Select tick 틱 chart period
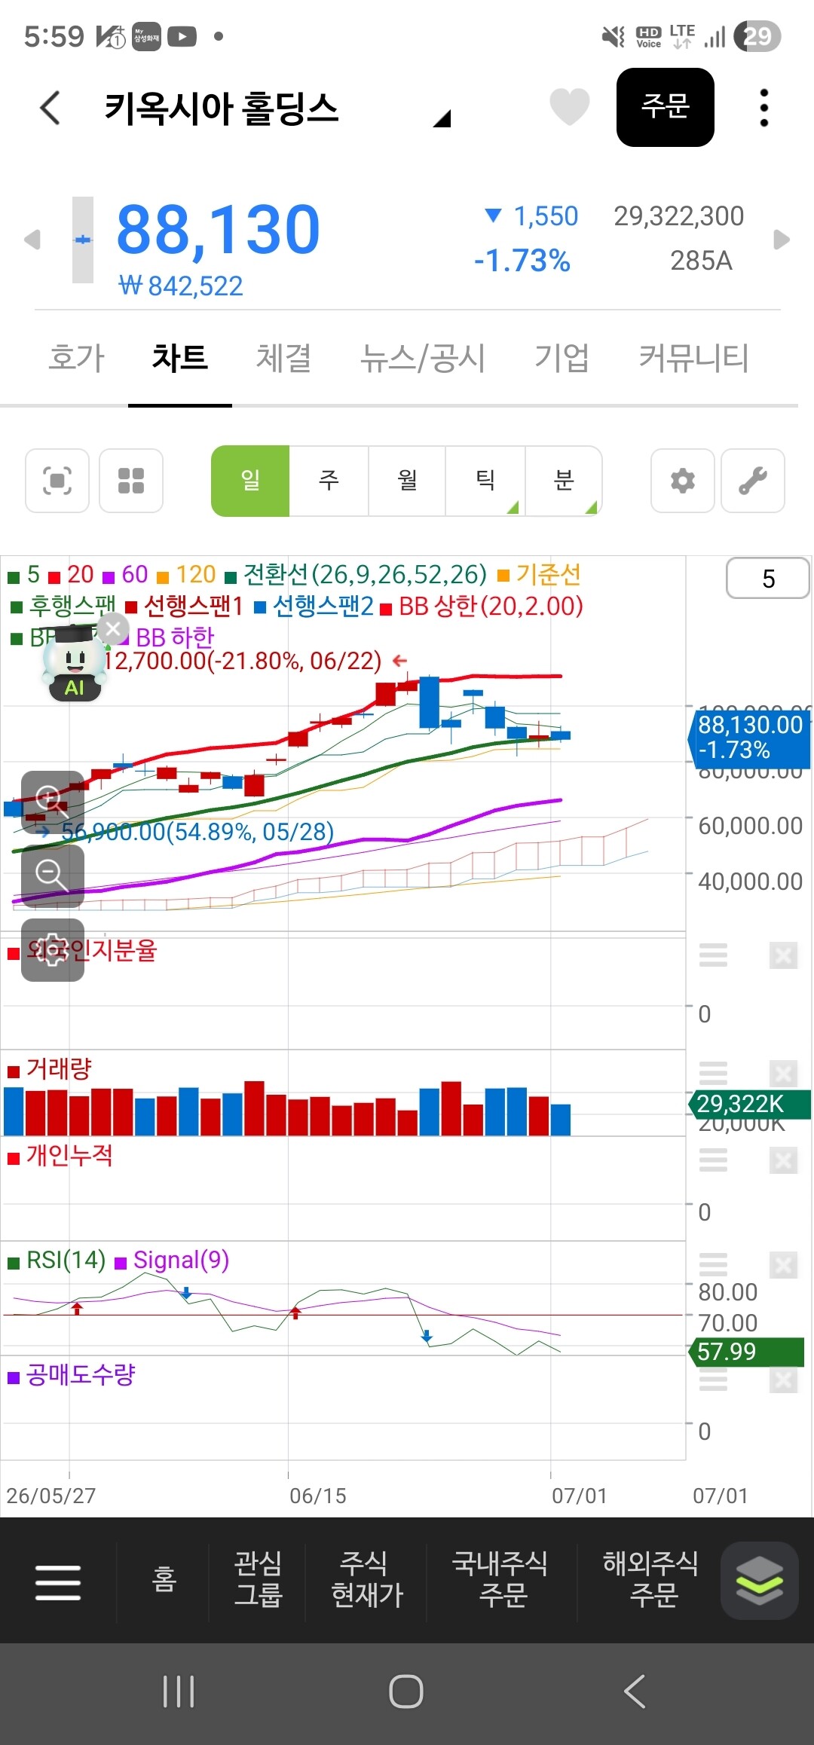This screenshot has height=1745, width=814. (485, 481)
